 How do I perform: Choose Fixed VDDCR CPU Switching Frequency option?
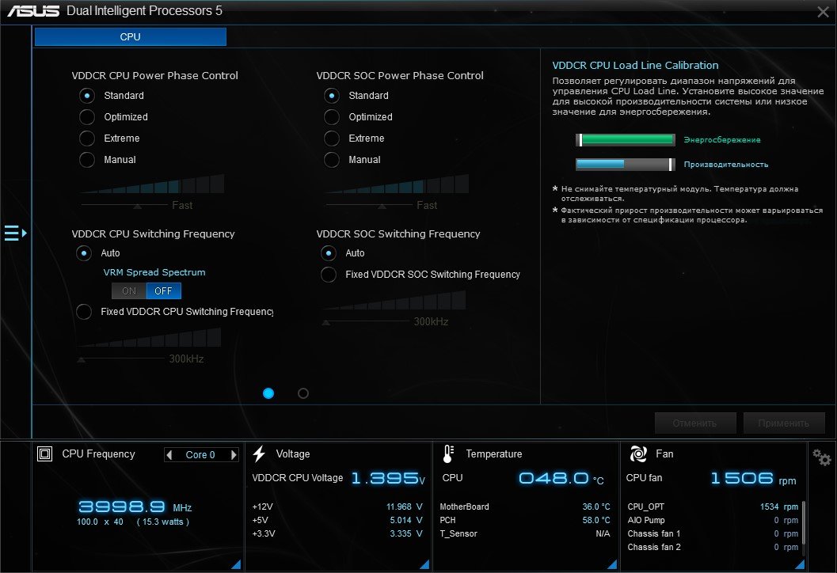[84, 312]
